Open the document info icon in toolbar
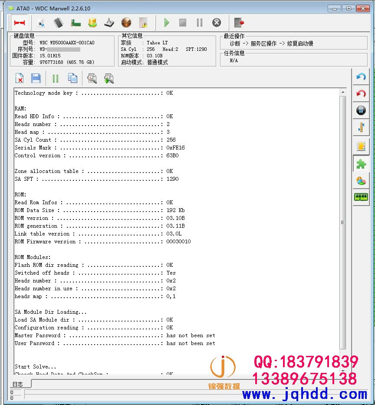The height and width of the screenshot is (405, 375). 41,23
